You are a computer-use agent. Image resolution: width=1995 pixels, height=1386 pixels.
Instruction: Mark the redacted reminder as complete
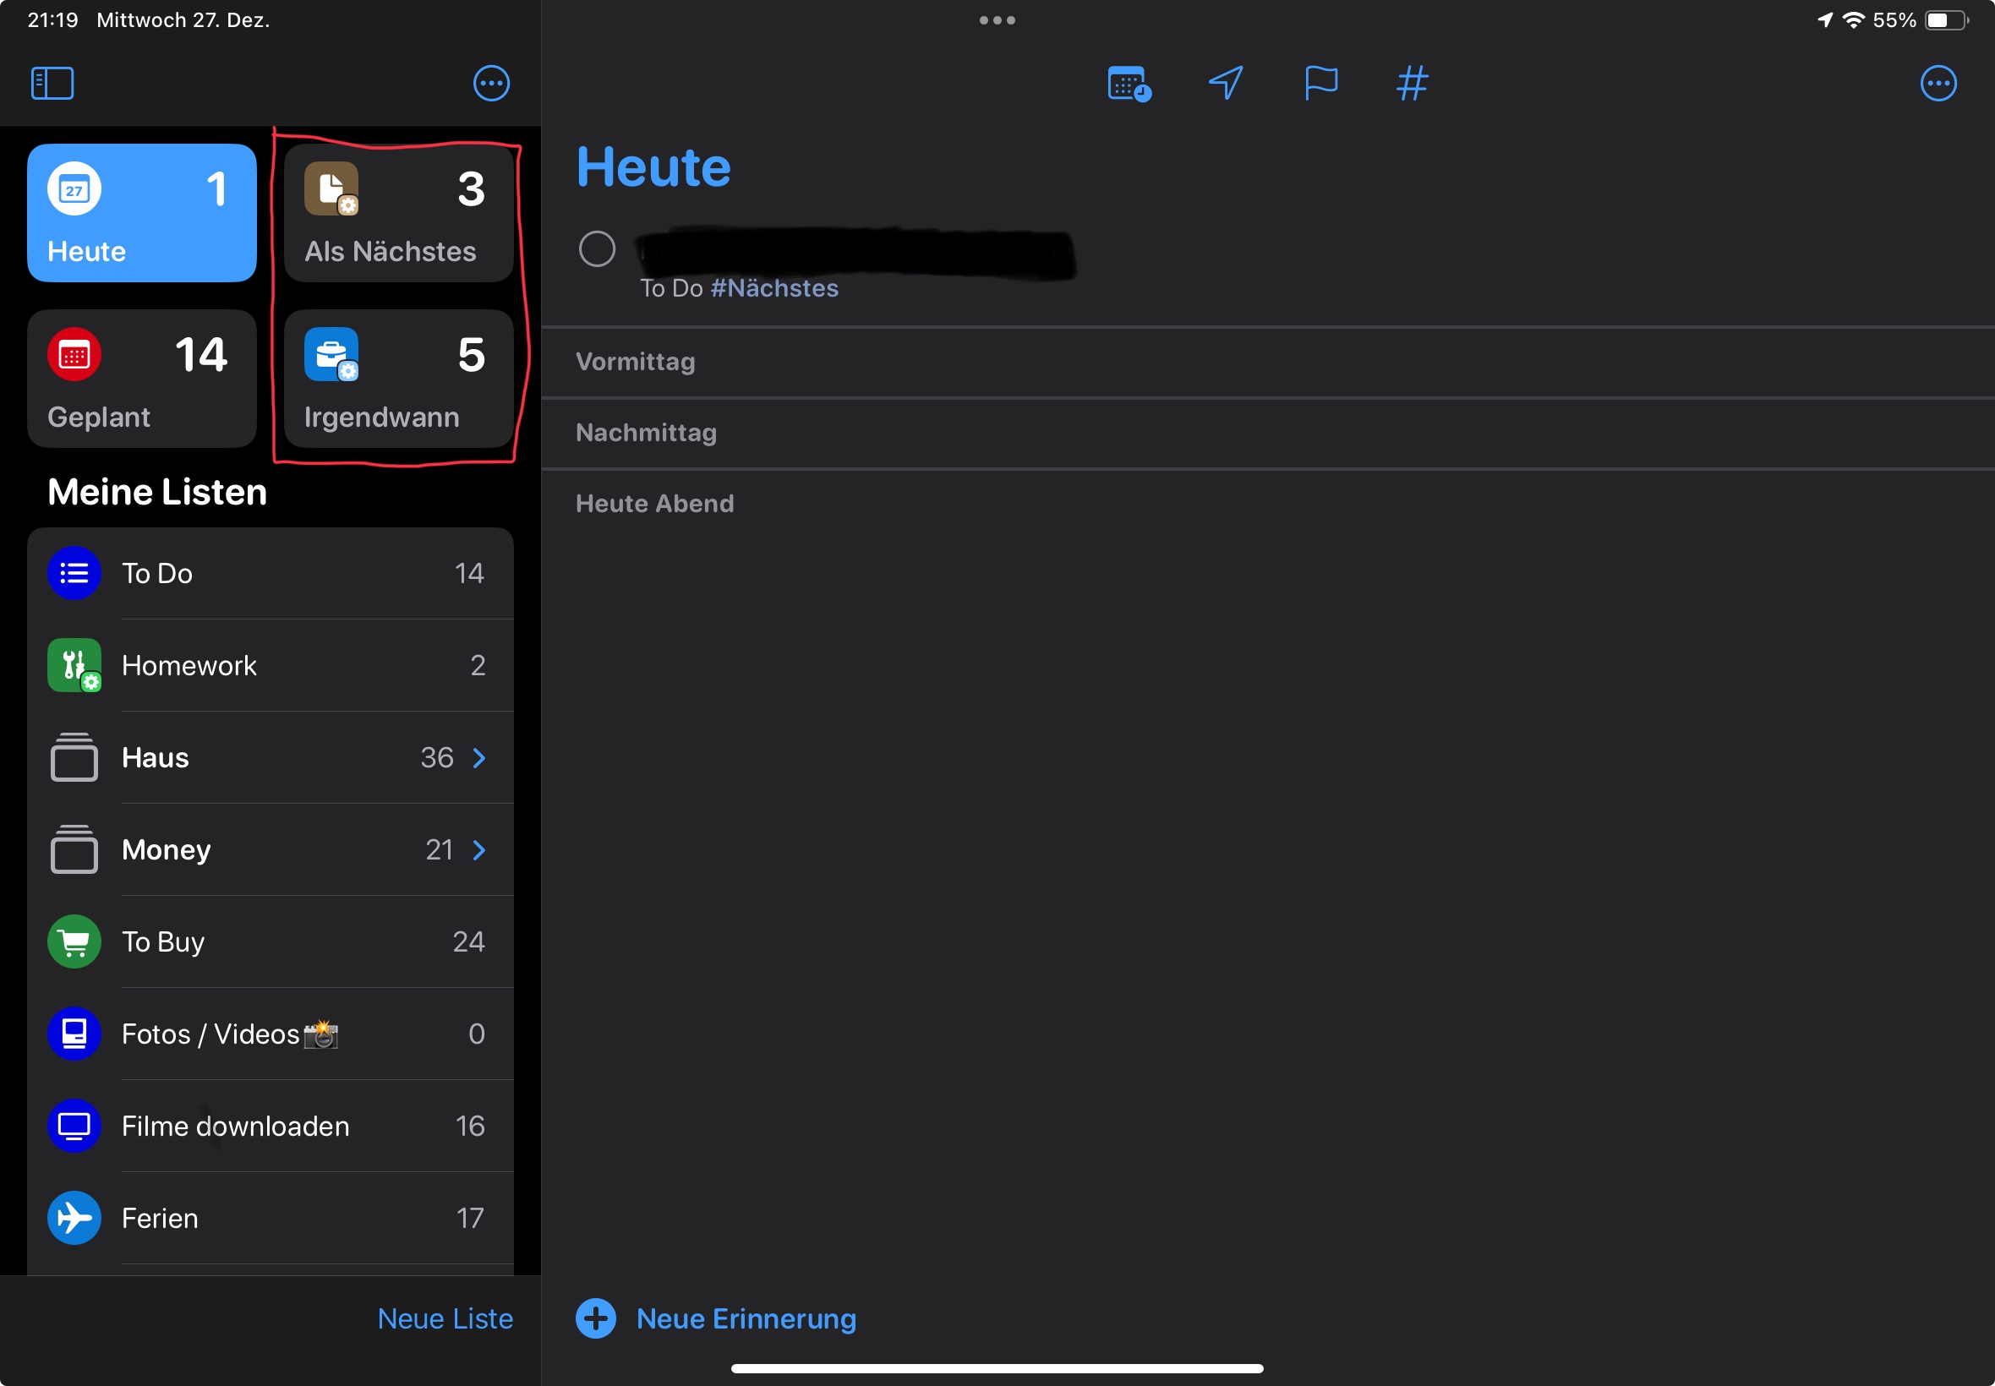(x=597, y=249)
